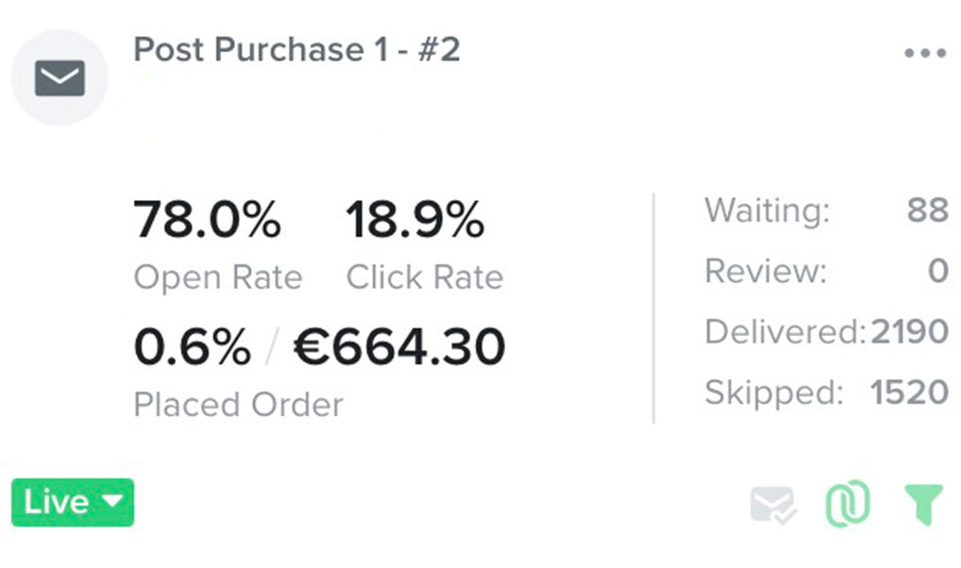Click the Skipped label
The height and width of the screenshot is (568, 961).
[773, 393]
